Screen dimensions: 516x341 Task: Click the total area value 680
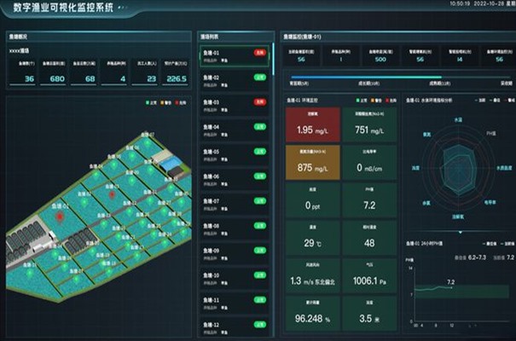click(x=57, y=78)
